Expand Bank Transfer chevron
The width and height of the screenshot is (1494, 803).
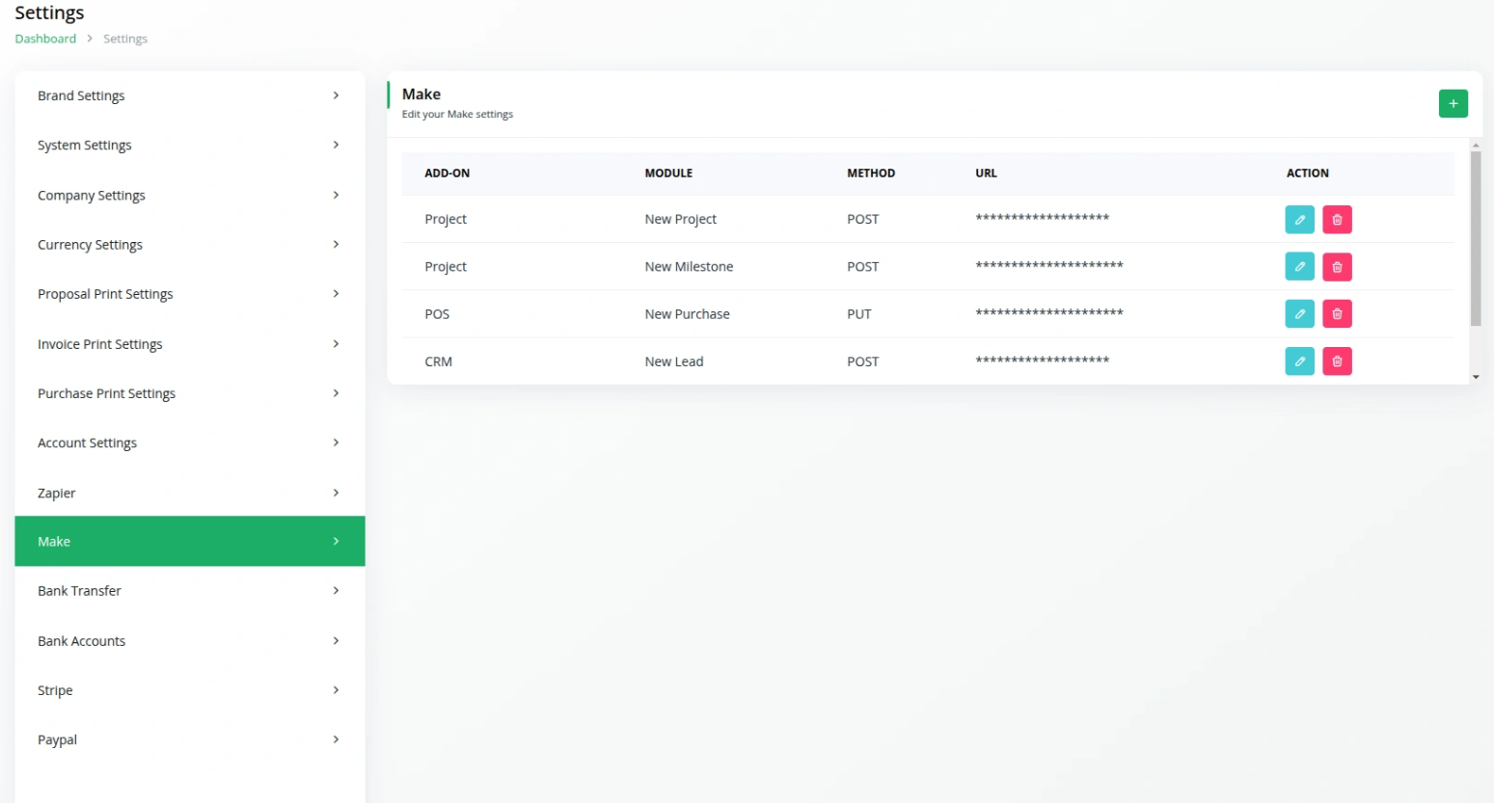click(336, 590)
